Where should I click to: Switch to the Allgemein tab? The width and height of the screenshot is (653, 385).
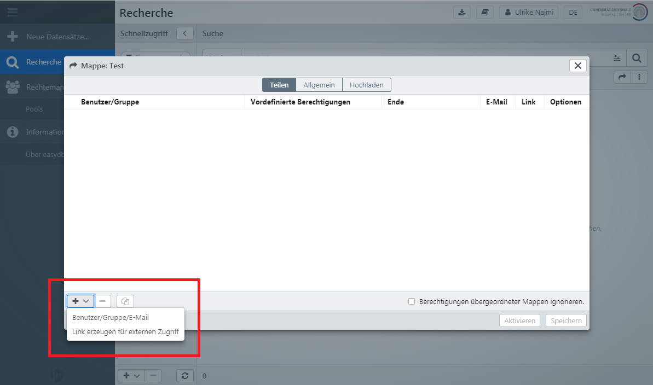click(319, 85)
